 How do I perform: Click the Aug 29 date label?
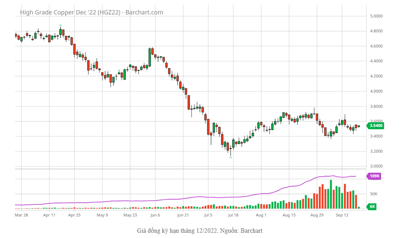tap(317, 215)
